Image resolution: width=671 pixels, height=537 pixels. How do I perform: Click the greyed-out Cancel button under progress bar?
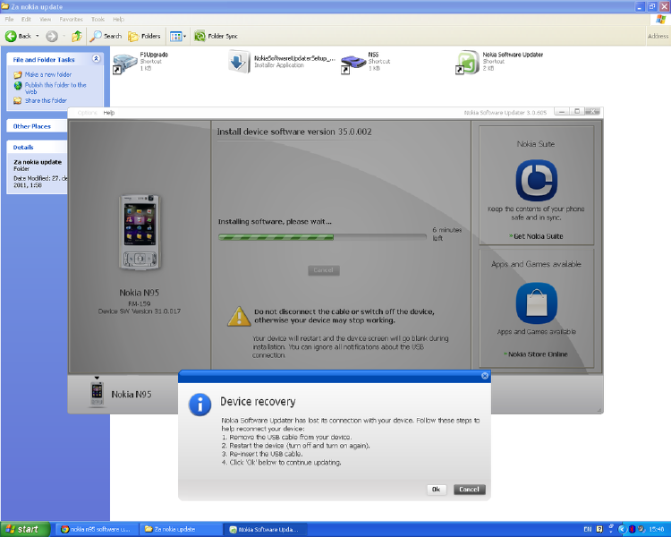coord(324,270)
